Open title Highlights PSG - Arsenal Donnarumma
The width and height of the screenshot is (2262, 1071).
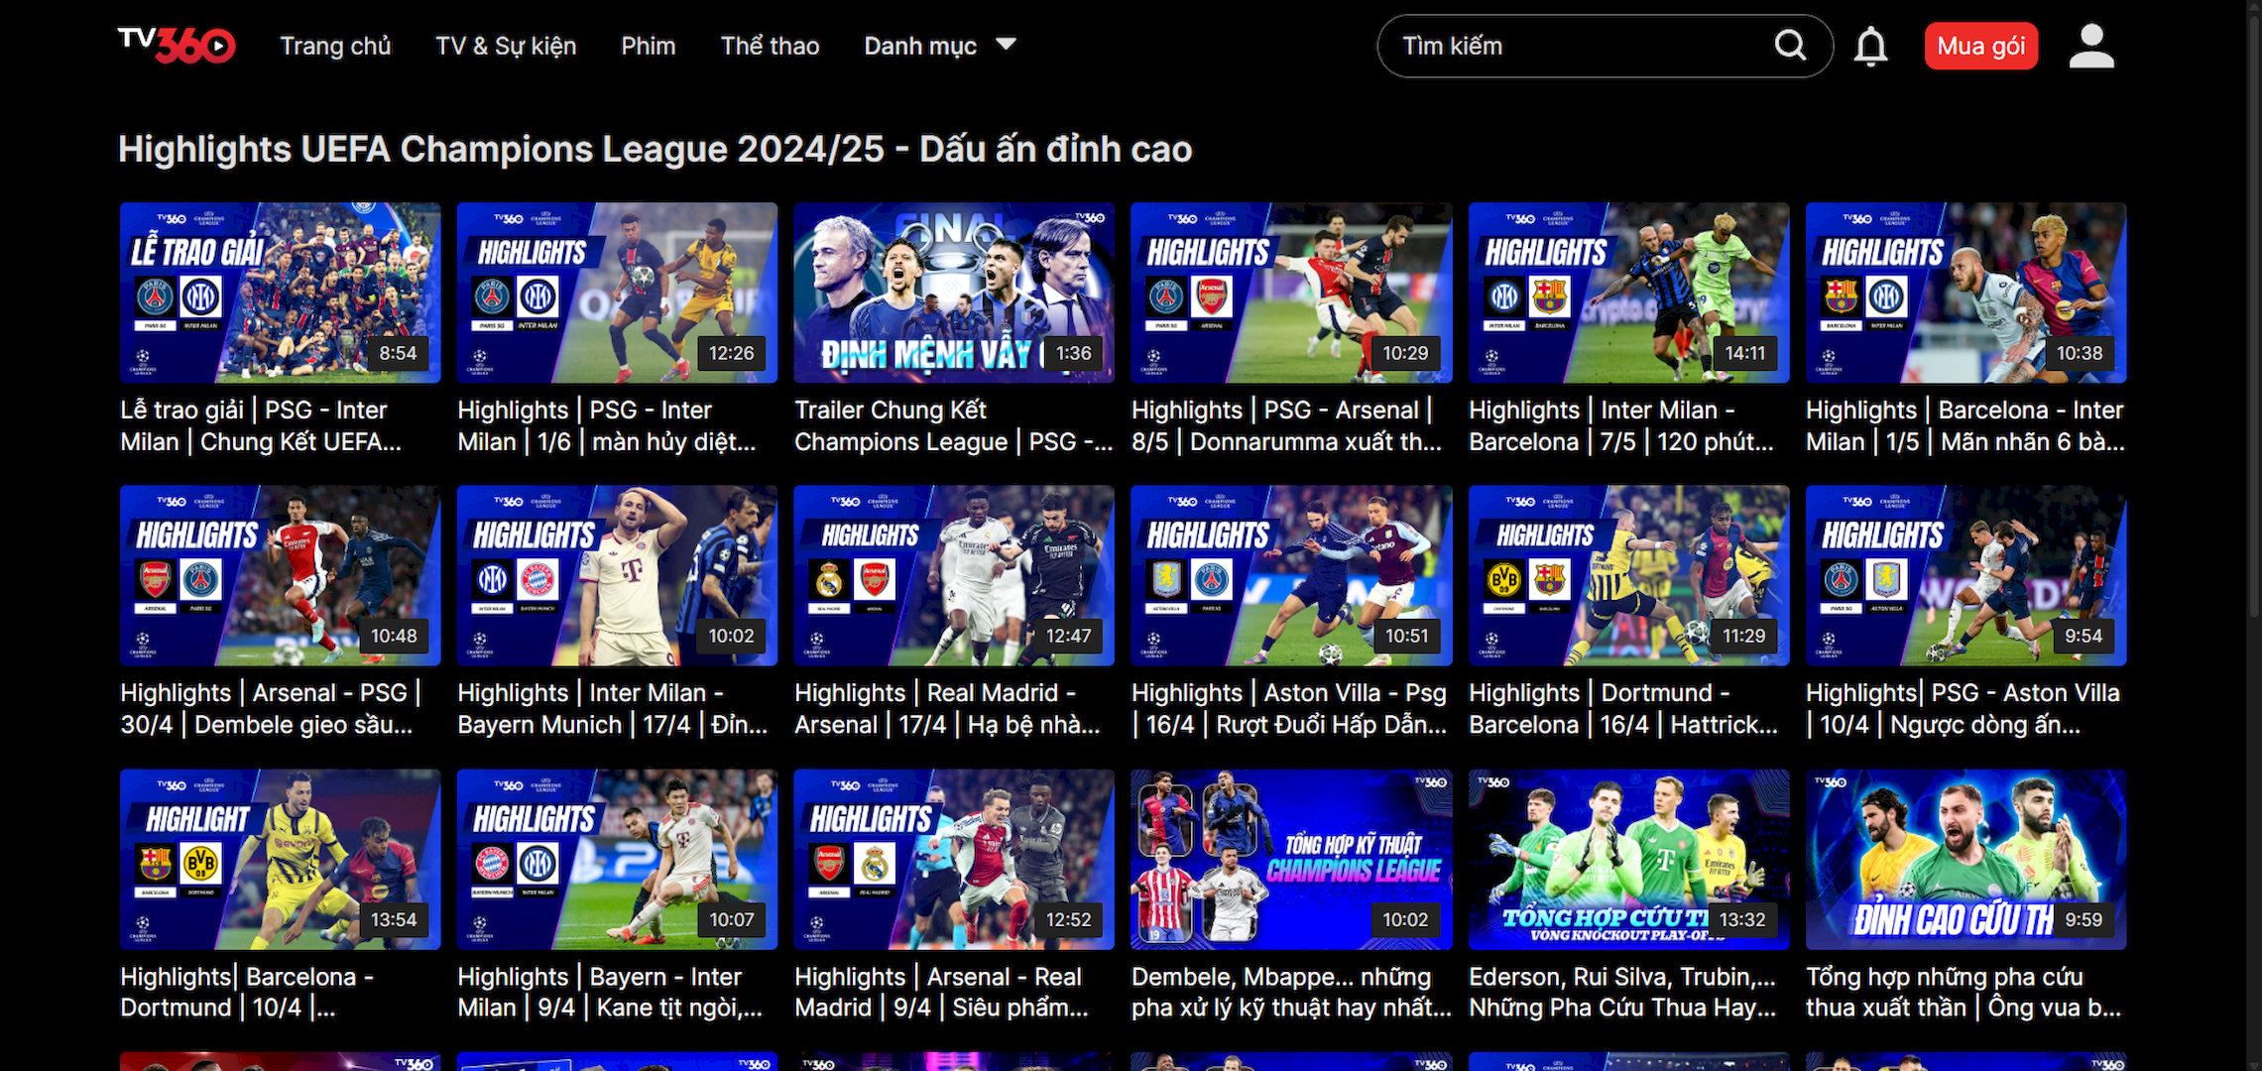tap(1286, 425)
